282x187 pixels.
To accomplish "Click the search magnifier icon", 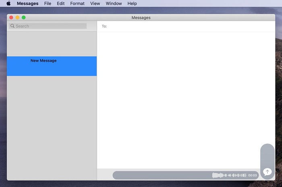I will tap(12, 26).
